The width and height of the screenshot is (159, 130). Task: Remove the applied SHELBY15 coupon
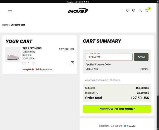click(x=144, y=69)
